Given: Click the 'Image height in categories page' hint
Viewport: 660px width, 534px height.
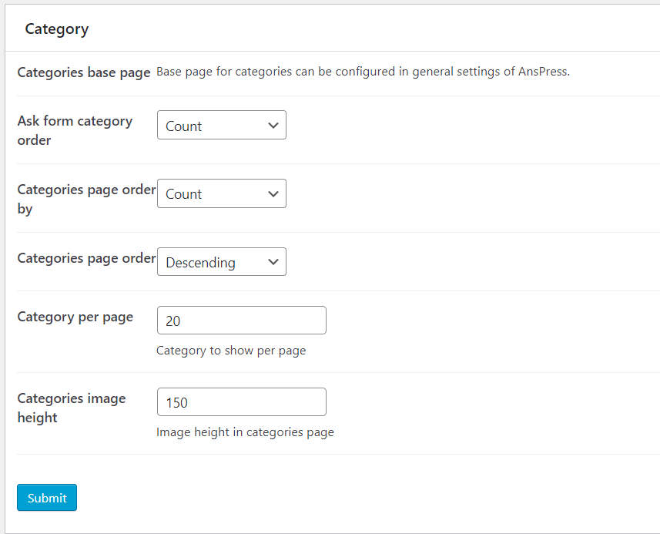Looking at the screenshot, I should tap(245, 432).
